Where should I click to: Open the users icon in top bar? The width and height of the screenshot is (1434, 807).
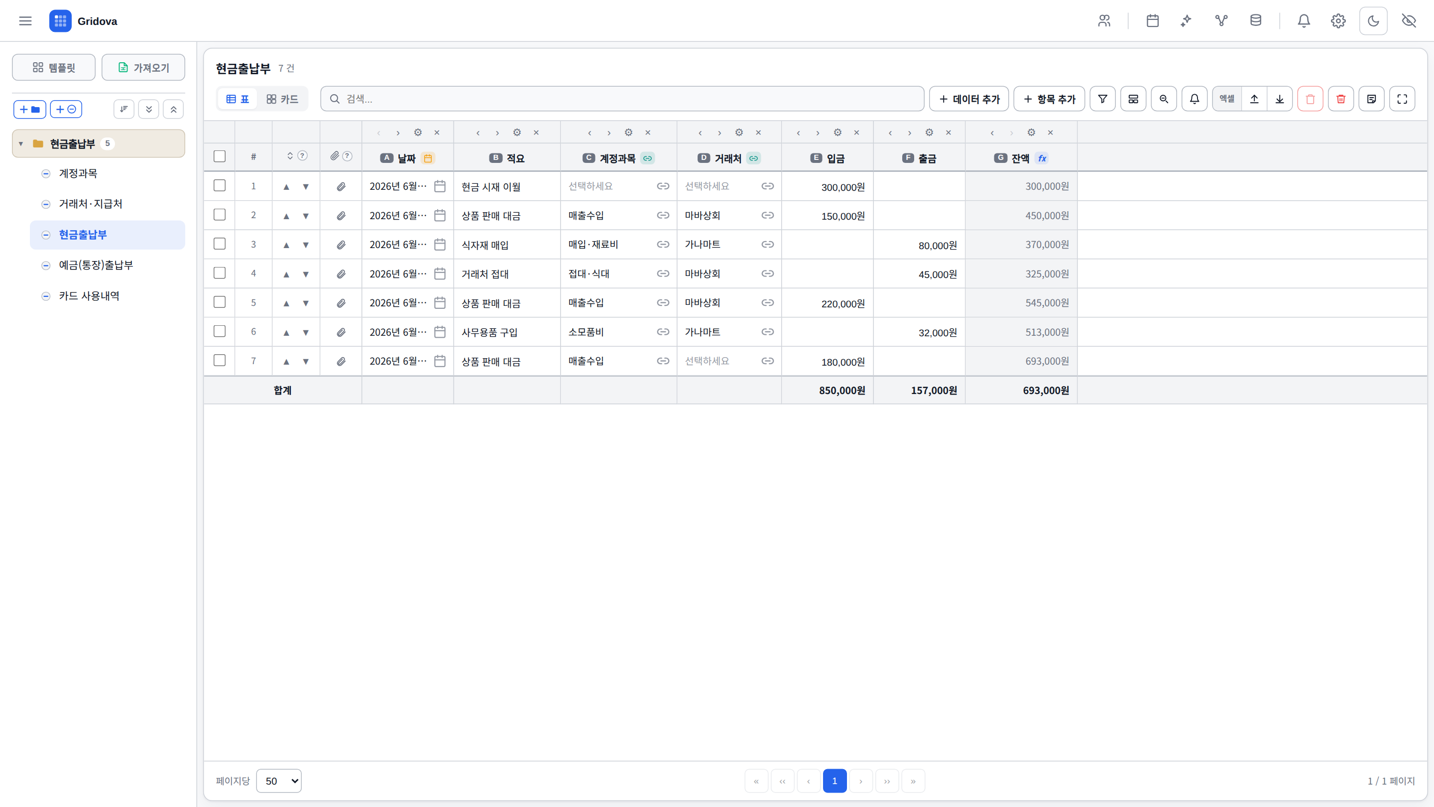(x=1104, y=21)
